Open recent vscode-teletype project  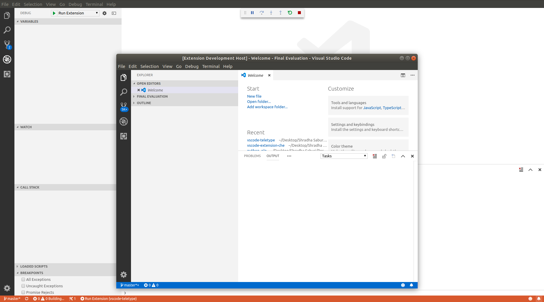[x=261, y=140]
